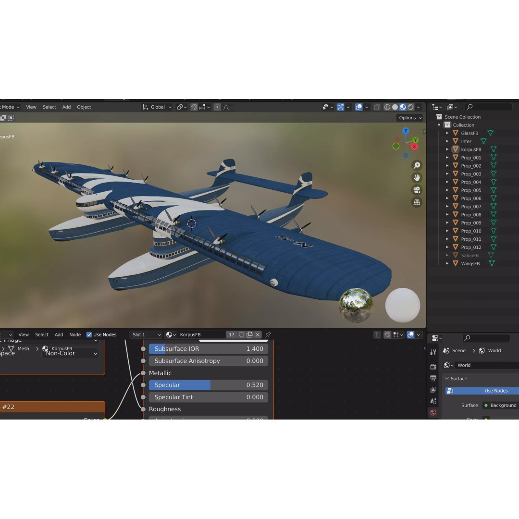The width and height of the screenshot is (519, 519).
Task: Open the Output properties tab icon
Action: pyautogui.click(x=433, y=378)
